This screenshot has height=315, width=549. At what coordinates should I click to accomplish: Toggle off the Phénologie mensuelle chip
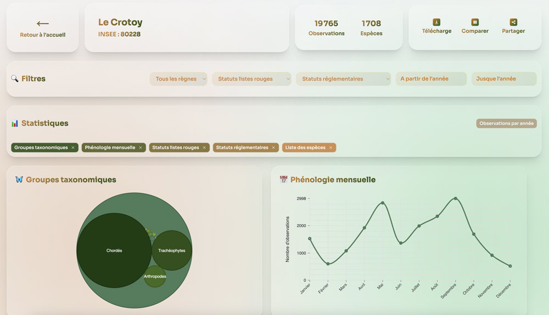[x=141, y=148]
